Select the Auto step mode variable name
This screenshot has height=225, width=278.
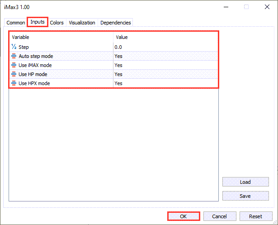[36, 56]
